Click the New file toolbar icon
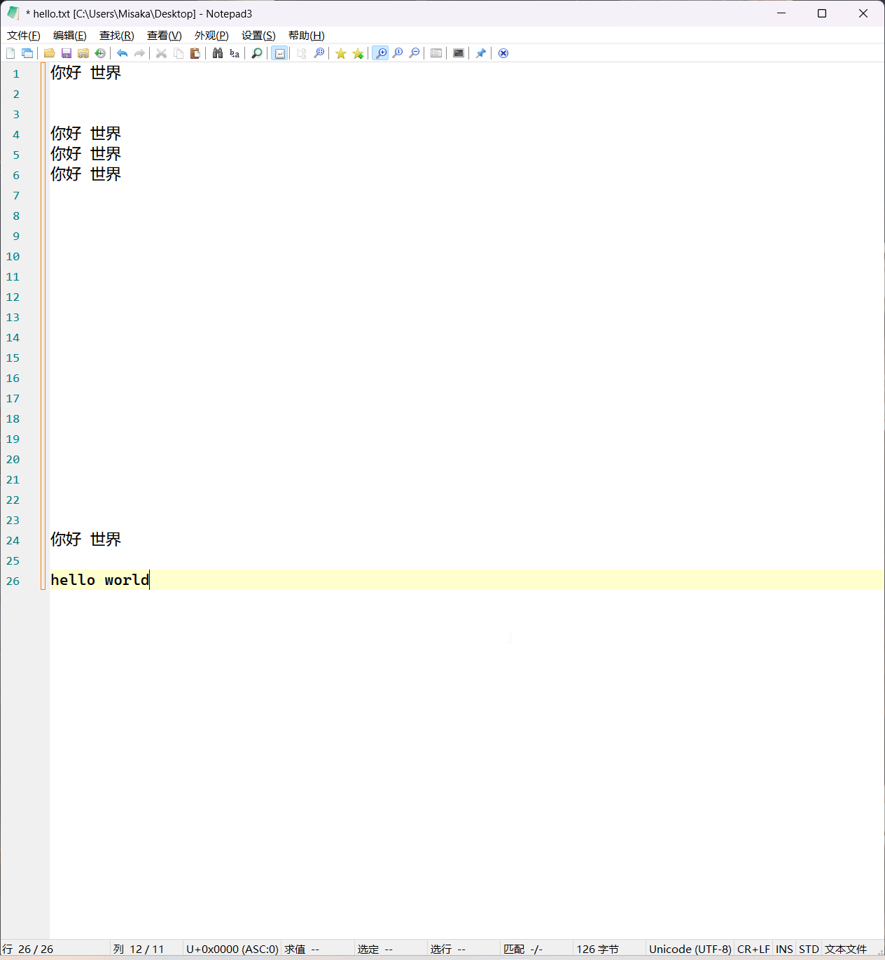Screen dimensions: 885x960 (11, 53)
